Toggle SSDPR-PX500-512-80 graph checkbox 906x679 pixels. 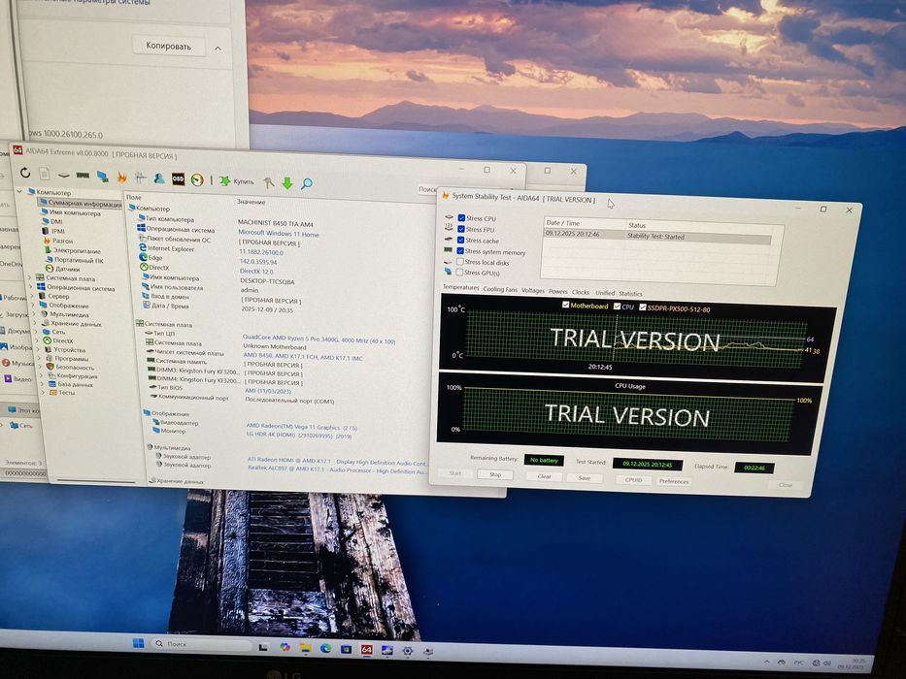[643, 307]
